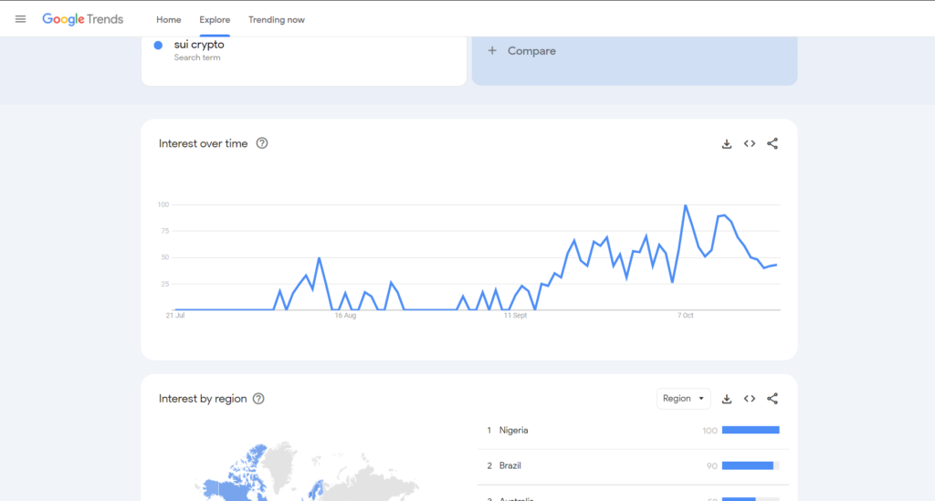Click Nigeria's interest bar

click(x=751, y=430)
